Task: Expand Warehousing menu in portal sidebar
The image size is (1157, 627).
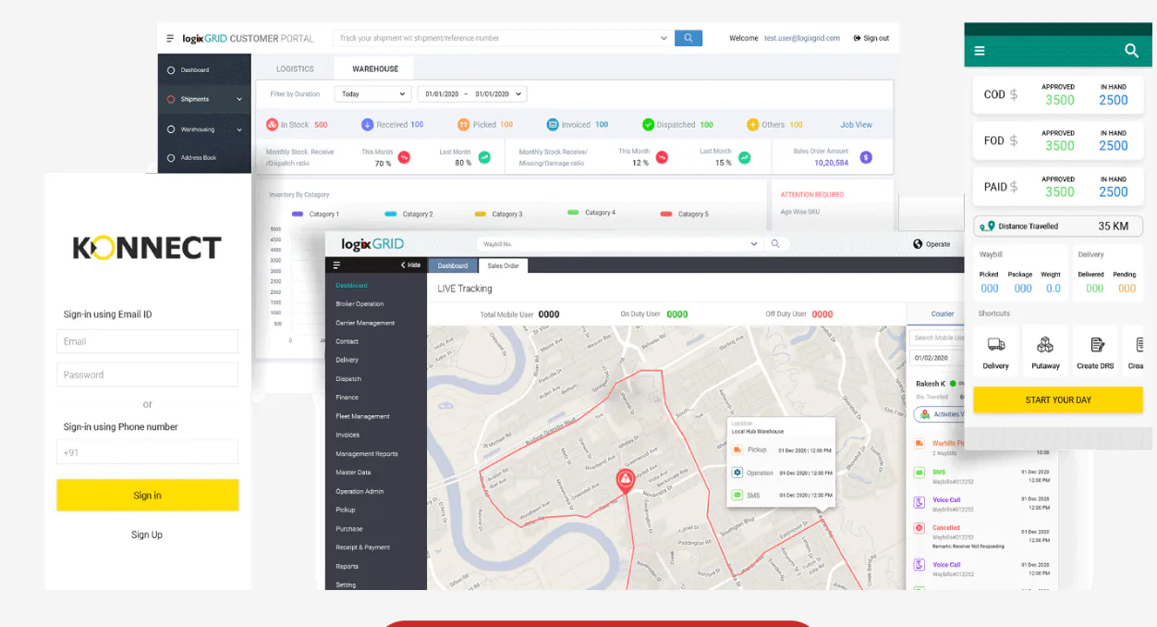Action: [239, 129]
